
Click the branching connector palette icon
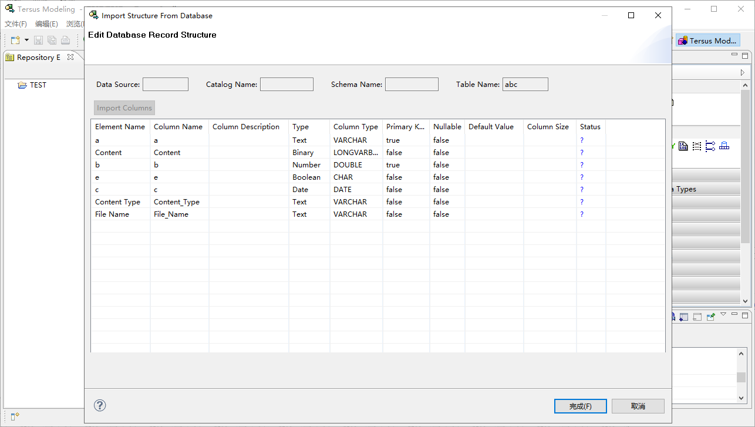pos(710,146)
